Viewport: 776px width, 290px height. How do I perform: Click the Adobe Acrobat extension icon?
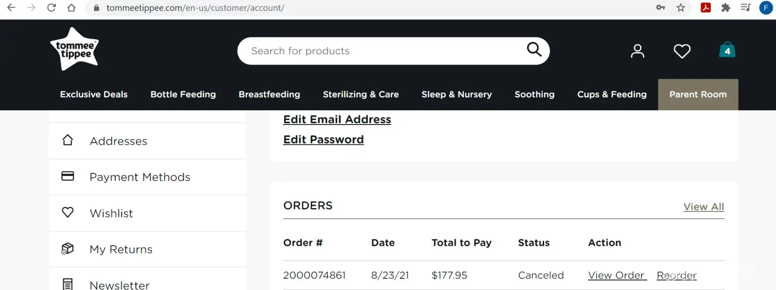706,8
